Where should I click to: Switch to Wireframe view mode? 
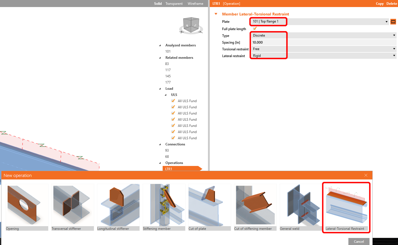point(195,3)
